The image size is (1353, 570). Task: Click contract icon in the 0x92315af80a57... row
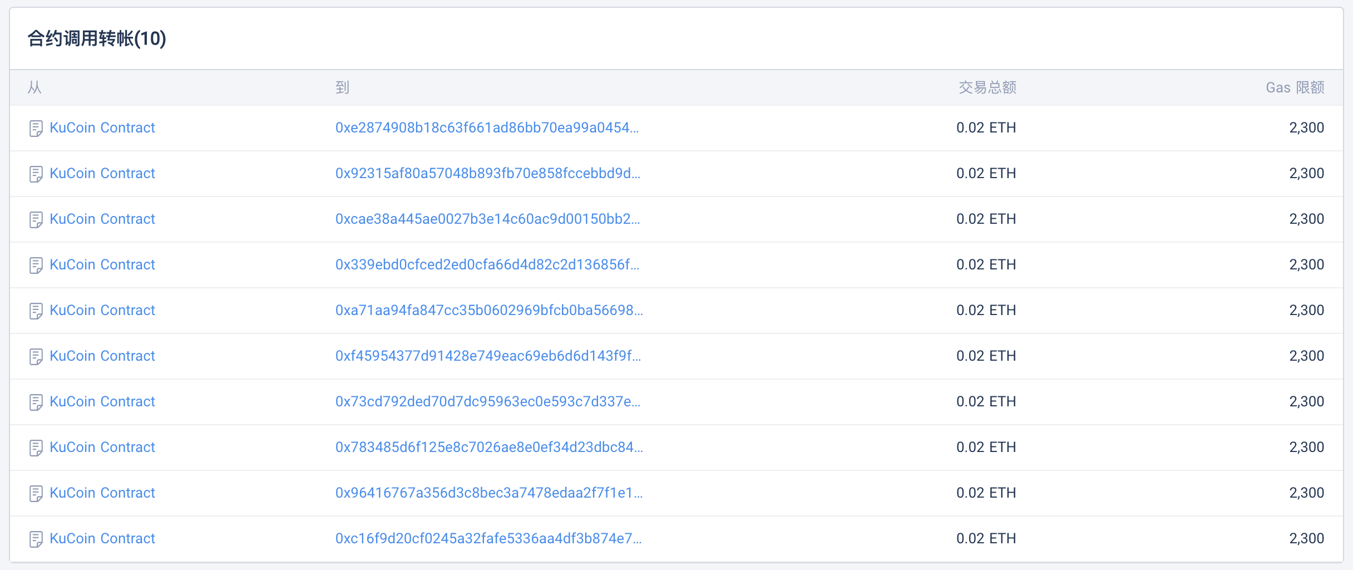point(36,174)
